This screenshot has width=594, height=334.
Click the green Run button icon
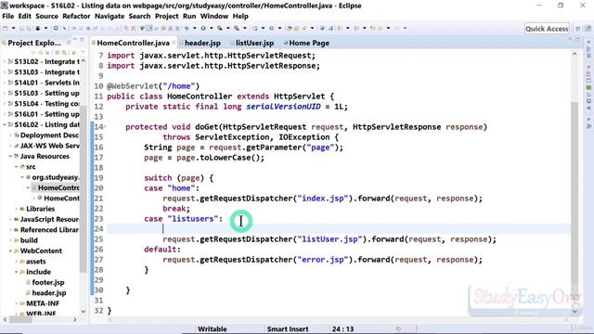pos(203,28)
